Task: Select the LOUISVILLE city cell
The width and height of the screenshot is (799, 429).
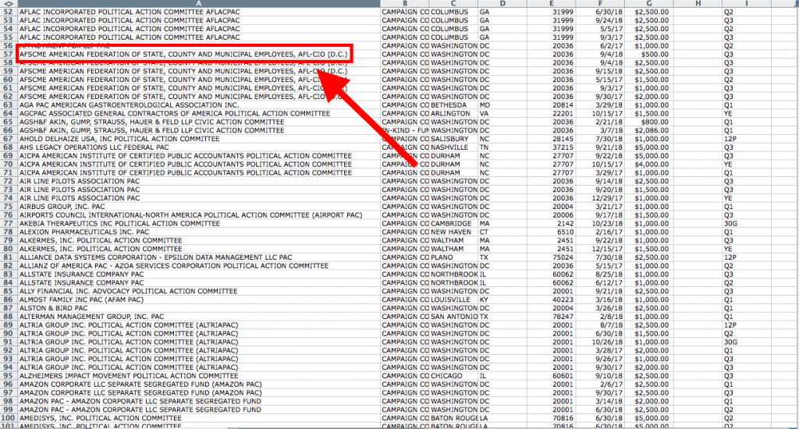Action: (x=453, y=300)
